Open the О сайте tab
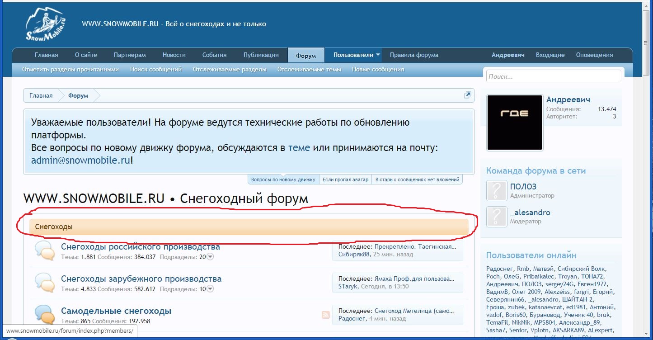Screen dimensions: 653x340 pos(86,55)
